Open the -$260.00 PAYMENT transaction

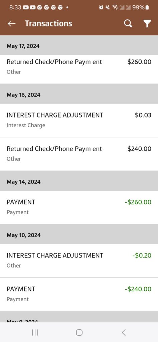pos(79,207)
